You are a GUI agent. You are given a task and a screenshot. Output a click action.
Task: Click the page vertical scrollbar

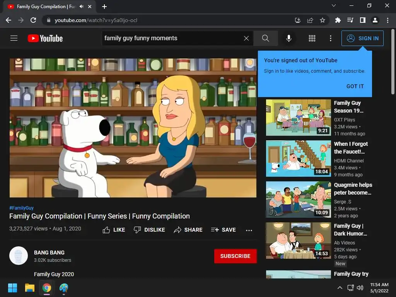point(393,62)
